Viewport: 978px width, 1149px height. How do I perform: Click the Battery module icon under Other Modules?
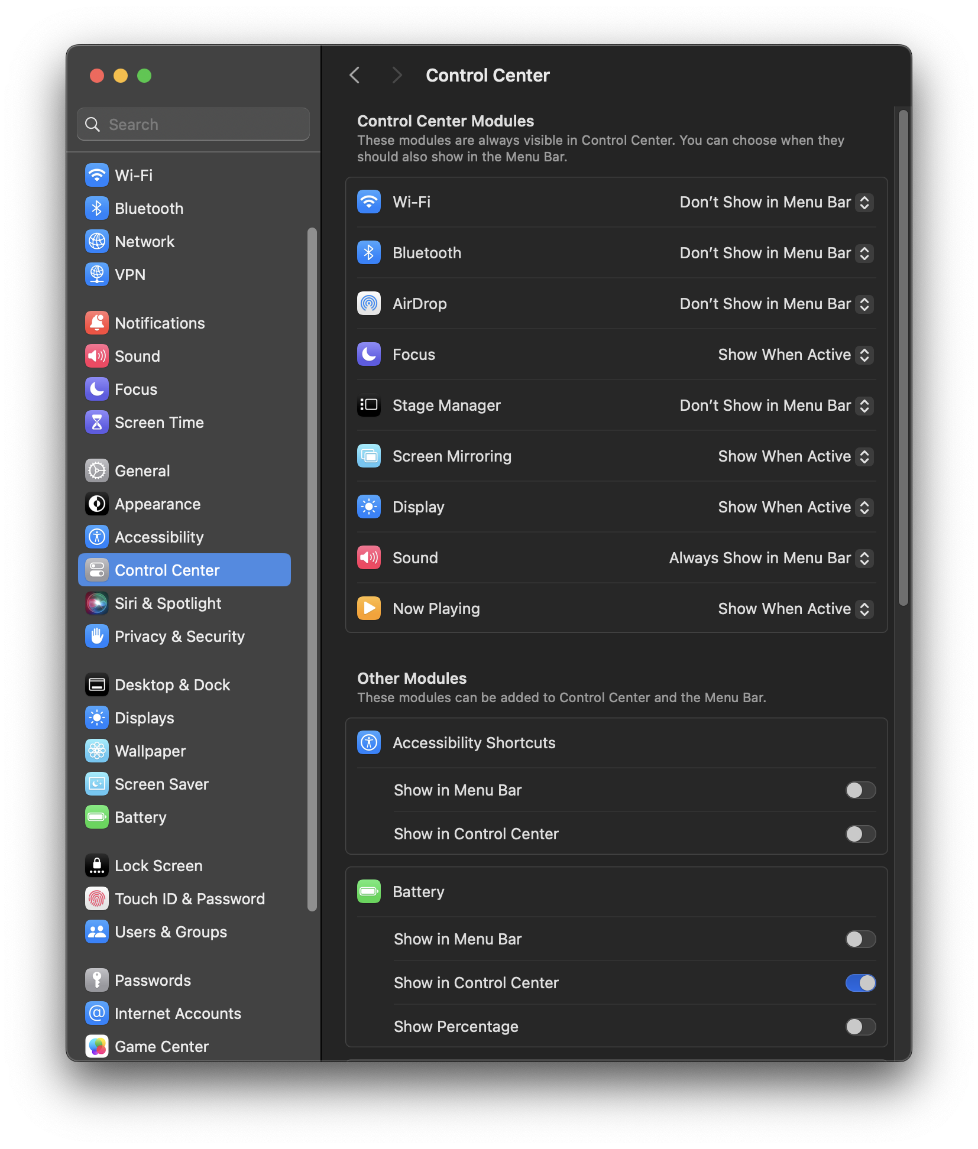tap(369, 891)
